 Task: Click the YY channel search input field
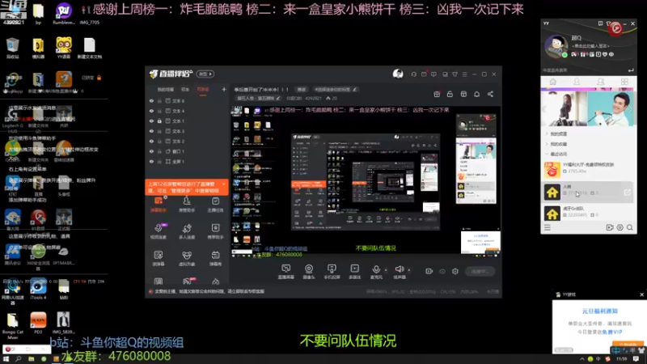584,70
